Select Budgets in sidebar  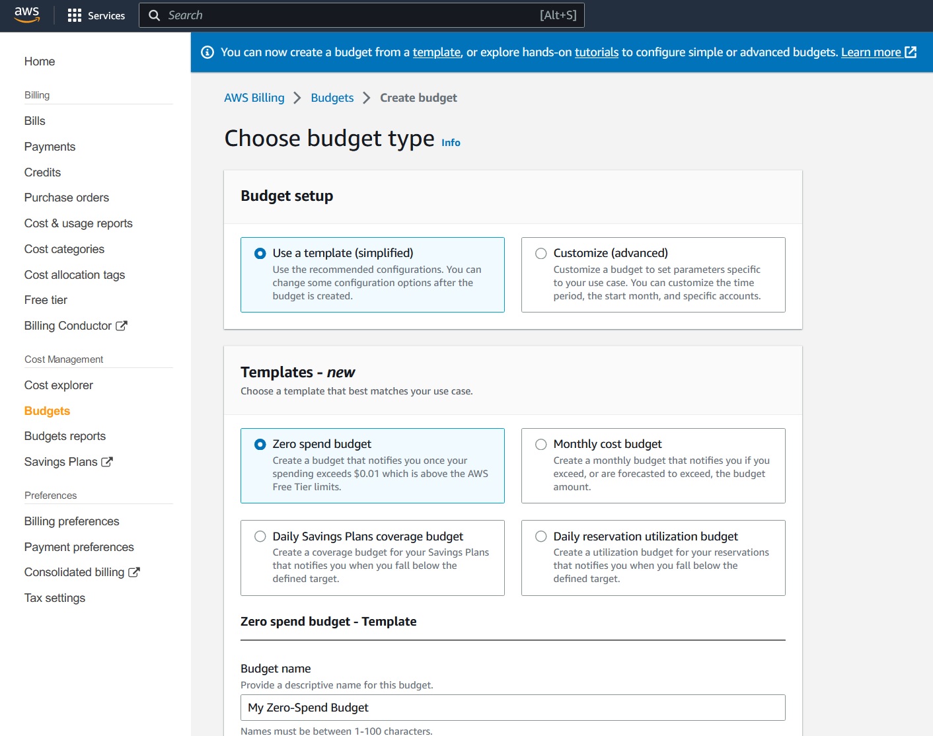tap(47, 411)
